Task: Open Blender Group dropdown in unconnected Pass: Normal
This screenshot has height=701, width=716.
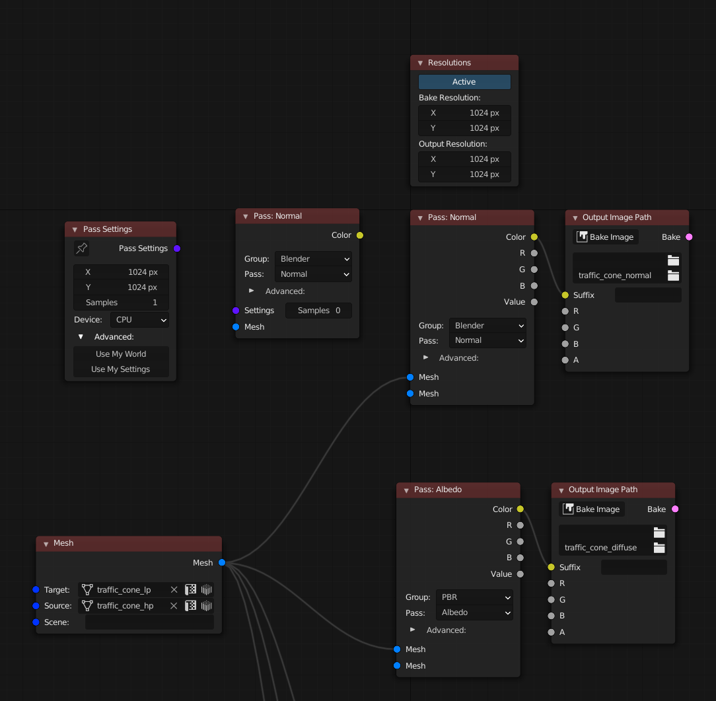Action: click(313, 258)
